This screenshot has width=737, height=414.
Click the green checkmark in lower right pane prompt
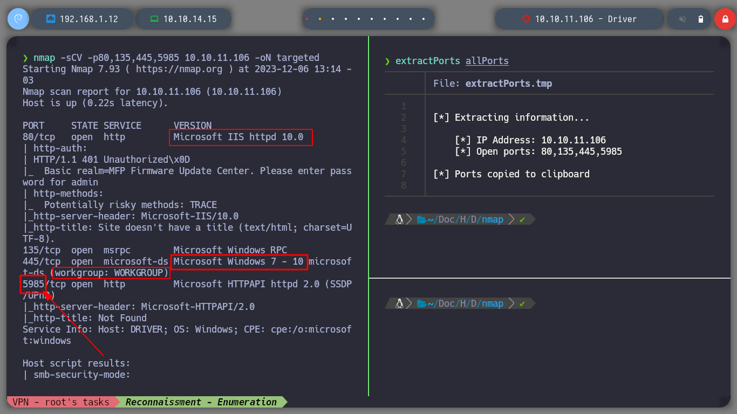(x=522, y=303)
